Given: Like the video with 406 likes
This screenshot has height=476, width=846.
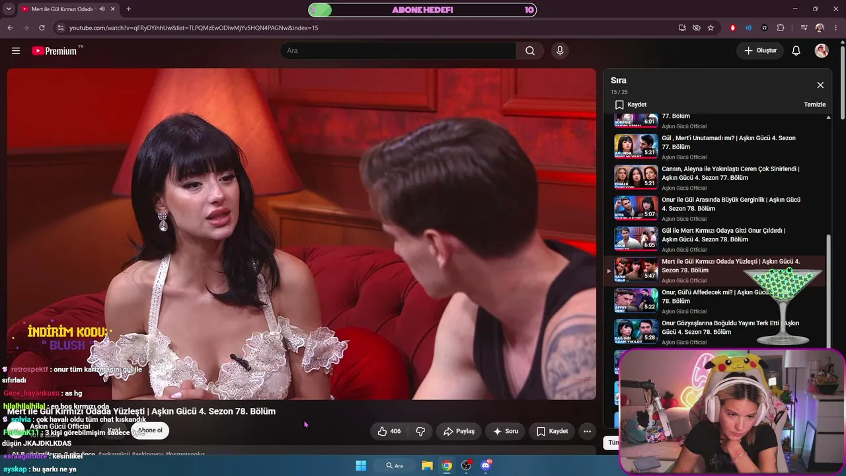Looking at the screenshot, I should click(389, 431).
